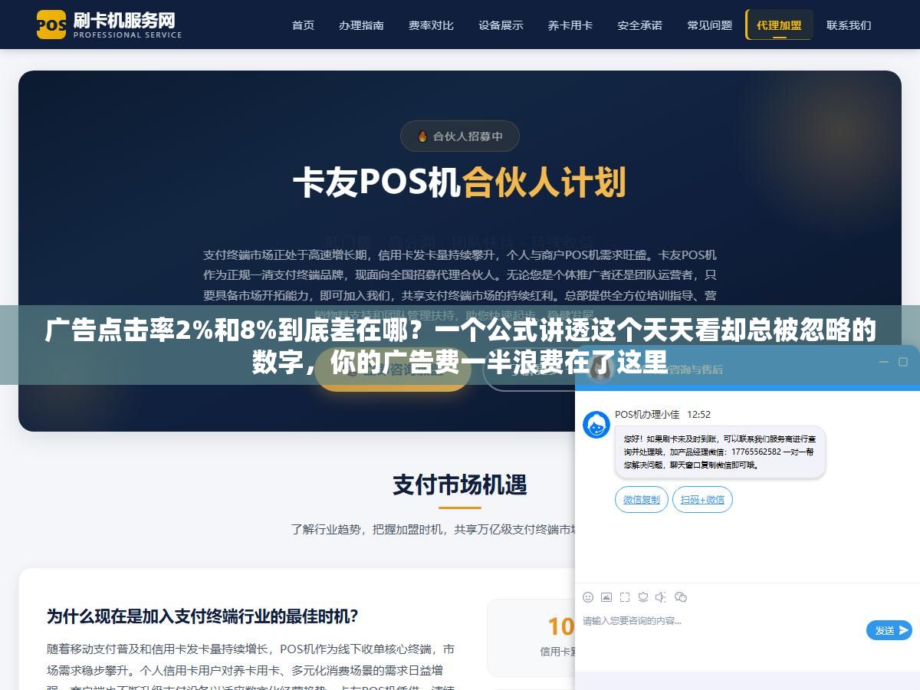This screenshot has width=920, height=690.
Task: Click the 12:52 chat timestamp
Action: click(x=698, y=414)
